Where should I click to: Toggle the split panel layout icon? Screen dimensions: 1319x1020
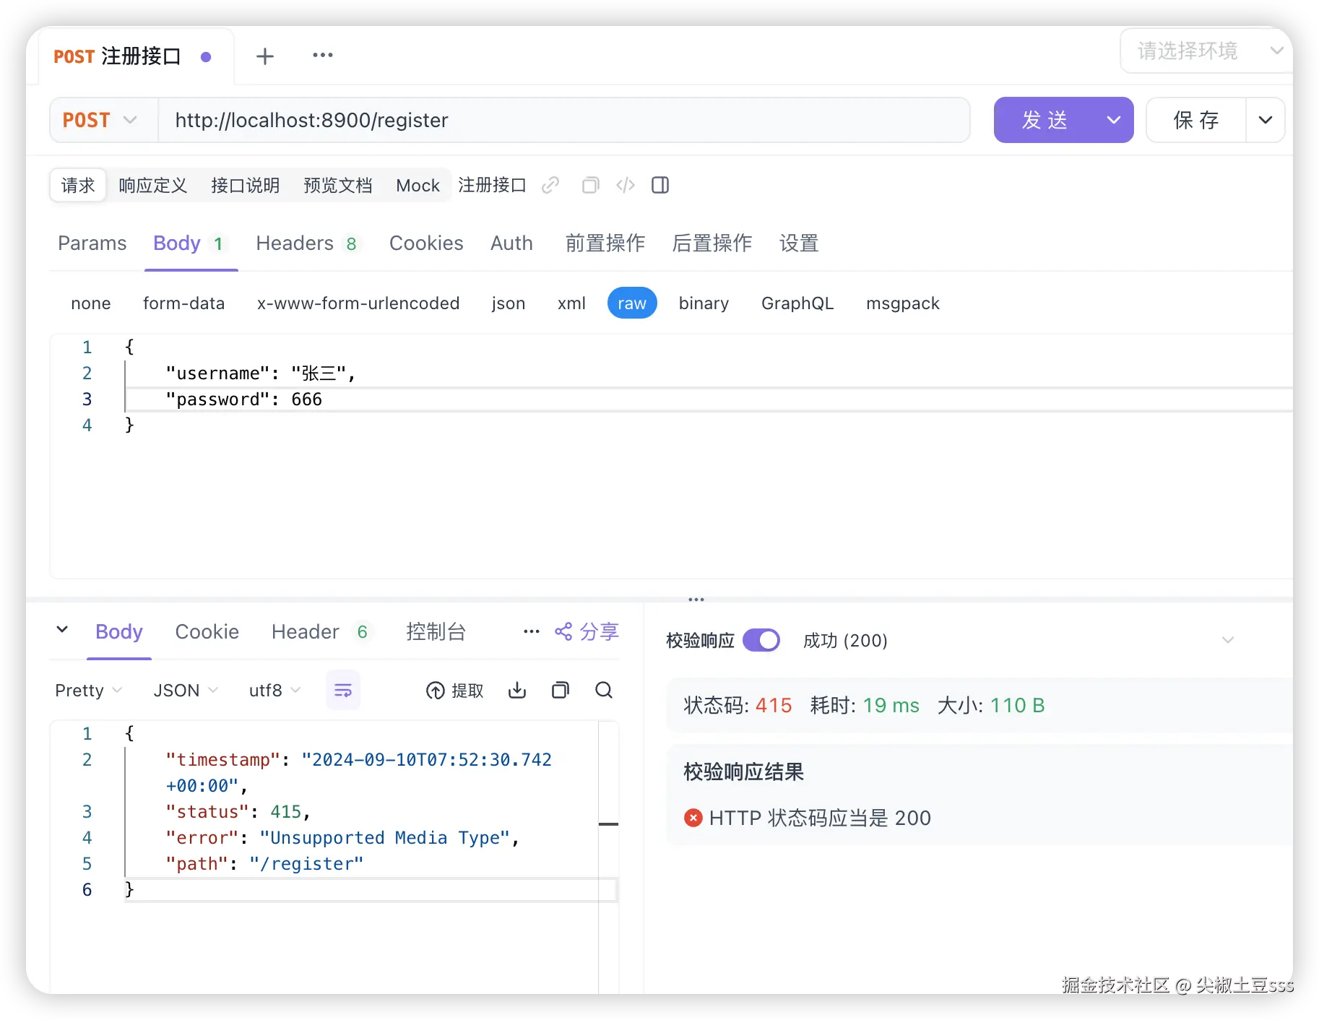point(660,186)
